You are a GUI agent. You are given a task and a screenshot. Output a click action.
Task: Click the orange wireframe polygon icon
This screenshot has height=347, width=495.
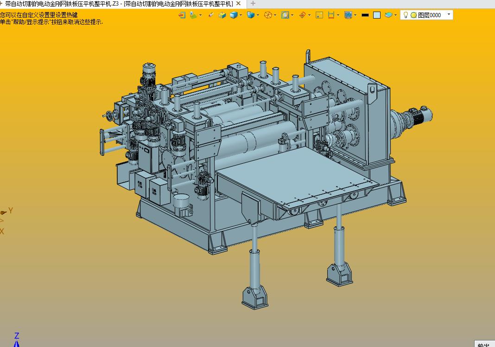[x=268, y=15]
